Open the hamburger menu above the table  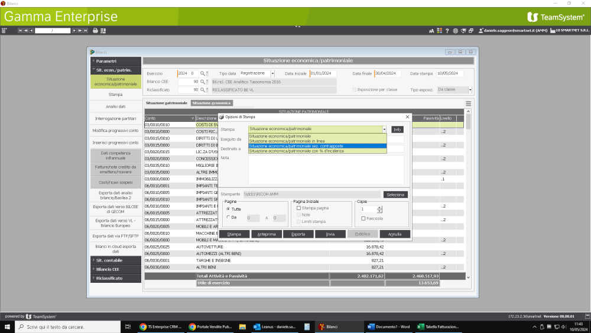tap(468, 104)
